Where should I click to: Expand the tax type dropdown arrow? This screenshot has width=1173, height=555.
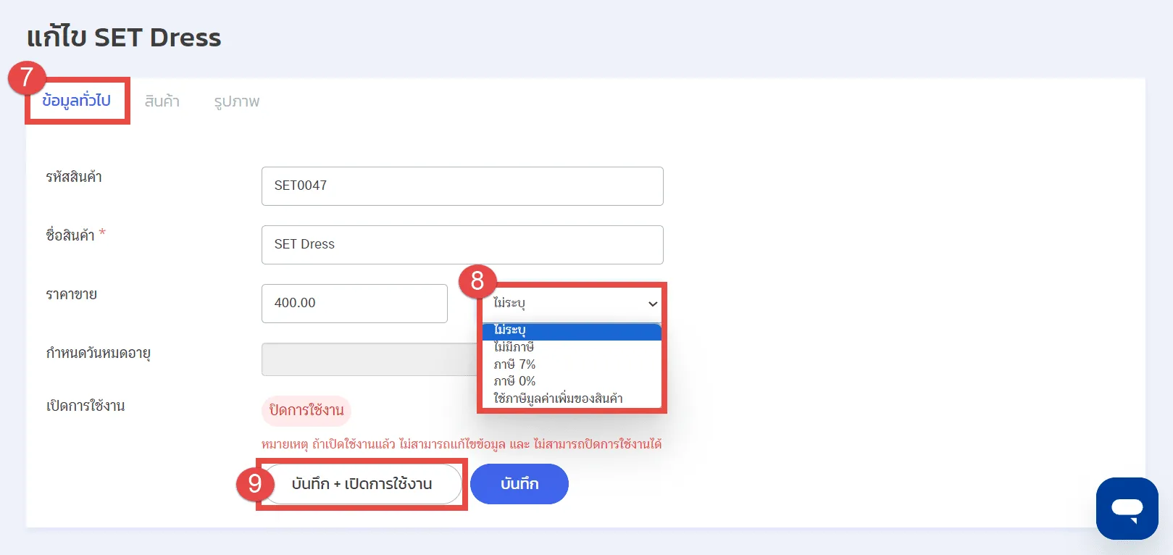[652, 304]
